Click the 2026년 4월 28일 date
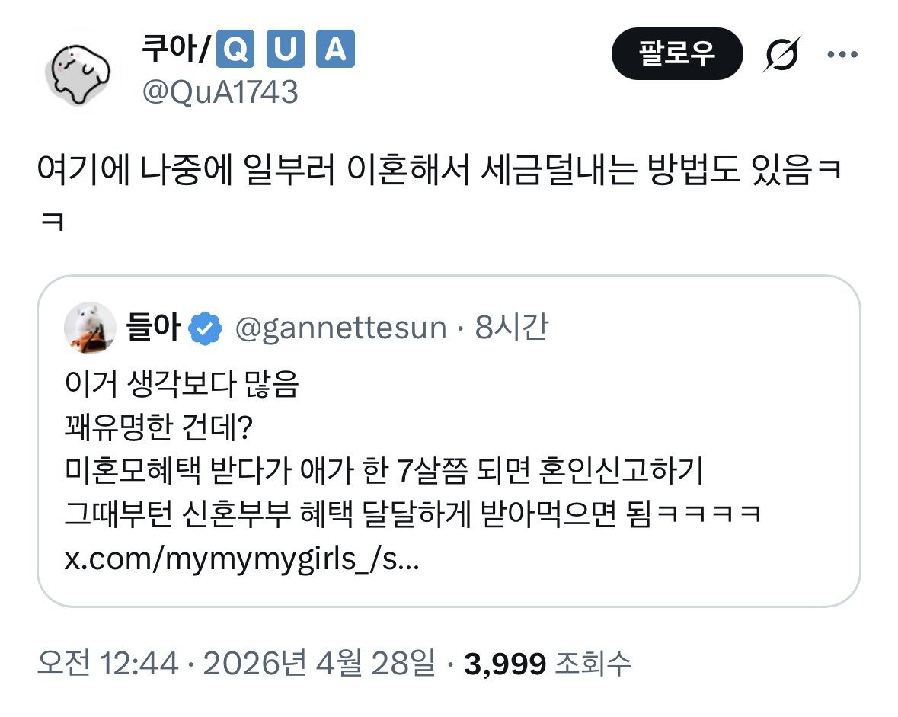The image size is (898, 717). pyautogui.click(x=320, y=664)
